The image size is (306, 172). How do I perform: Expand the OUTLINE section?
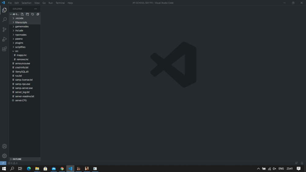25,159
